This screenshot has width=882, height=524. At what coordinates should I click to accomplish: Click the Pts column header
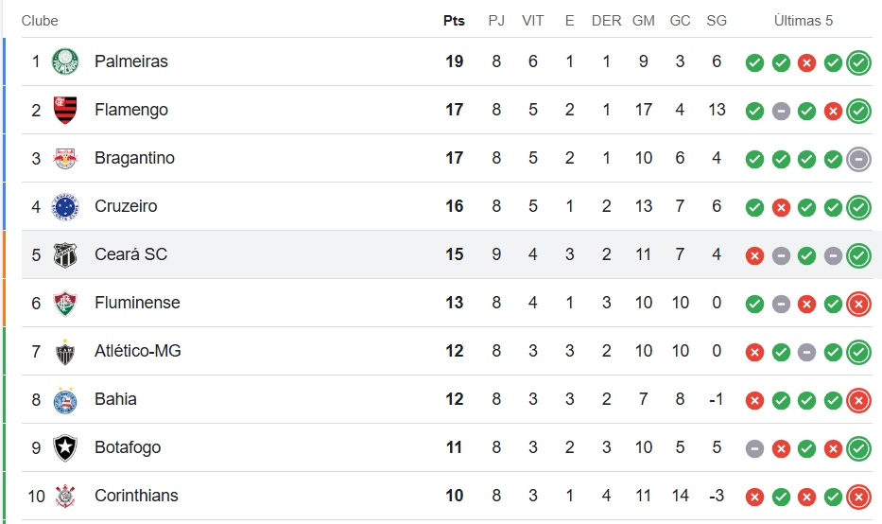coord(454,21)
